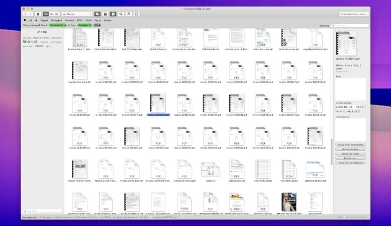
Task: Click the flag icon in the filter bar
Action: pyautogui.click(x=25, y=21)
